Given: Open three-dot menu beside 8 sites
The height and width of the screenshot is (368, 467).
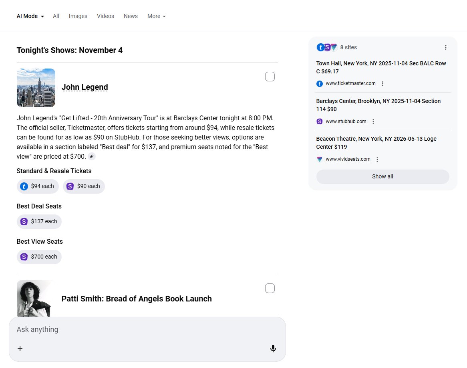Looking at the screenshot, I should coord(446,47).
